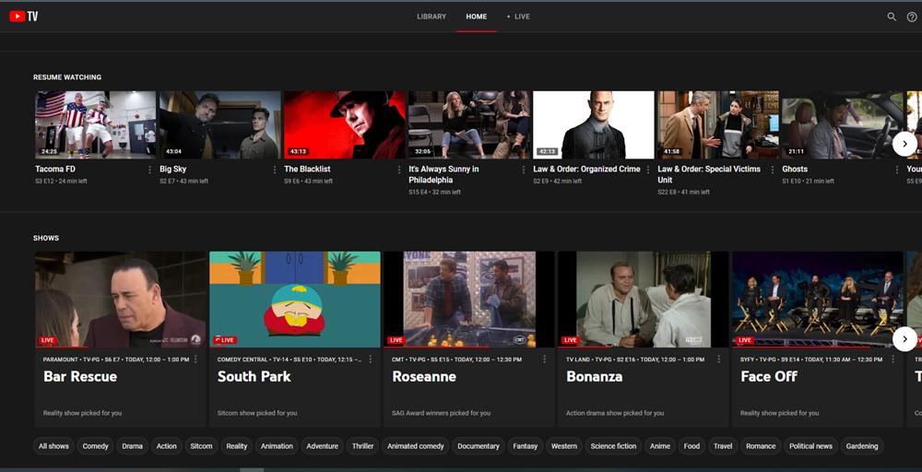This screenshot has width=922, height=472.
Task: Select the Travel chip
Action: (x=723, y=446)
